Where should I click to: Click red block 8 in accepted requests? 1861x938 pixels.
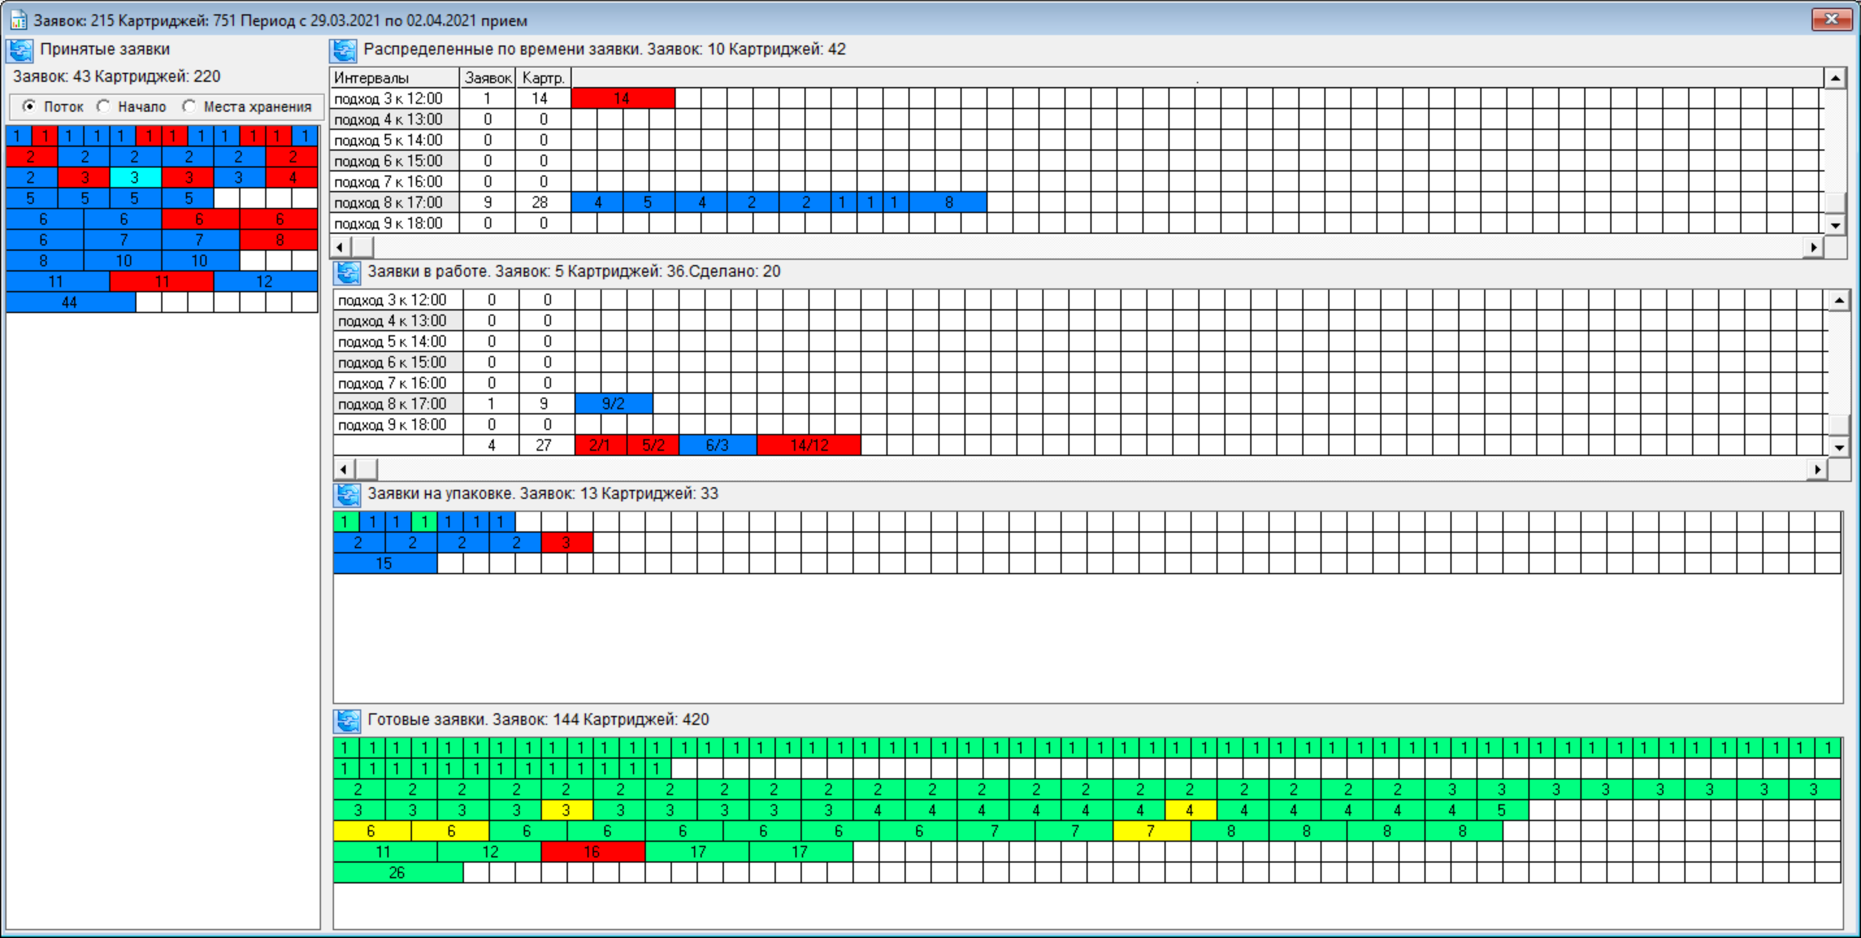coord(279,240)
